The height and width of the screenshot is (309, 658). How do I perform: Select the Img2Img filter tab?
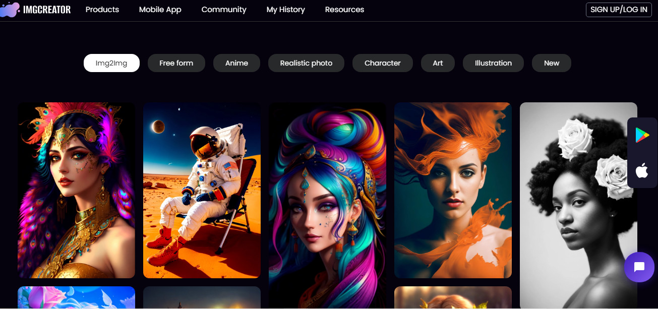(x=111, y=63)
